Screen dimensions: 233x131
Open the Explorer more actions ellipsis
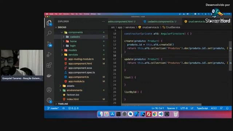(x=103, y=21)
